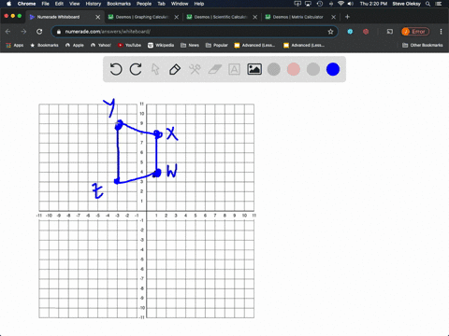Open the People menu
449x336 pixels.
(144, 4)
